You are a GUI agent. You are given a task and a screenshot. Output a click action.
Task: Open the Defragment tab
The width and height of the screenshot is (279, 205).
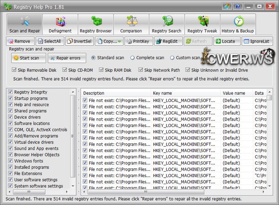point(60,25)
